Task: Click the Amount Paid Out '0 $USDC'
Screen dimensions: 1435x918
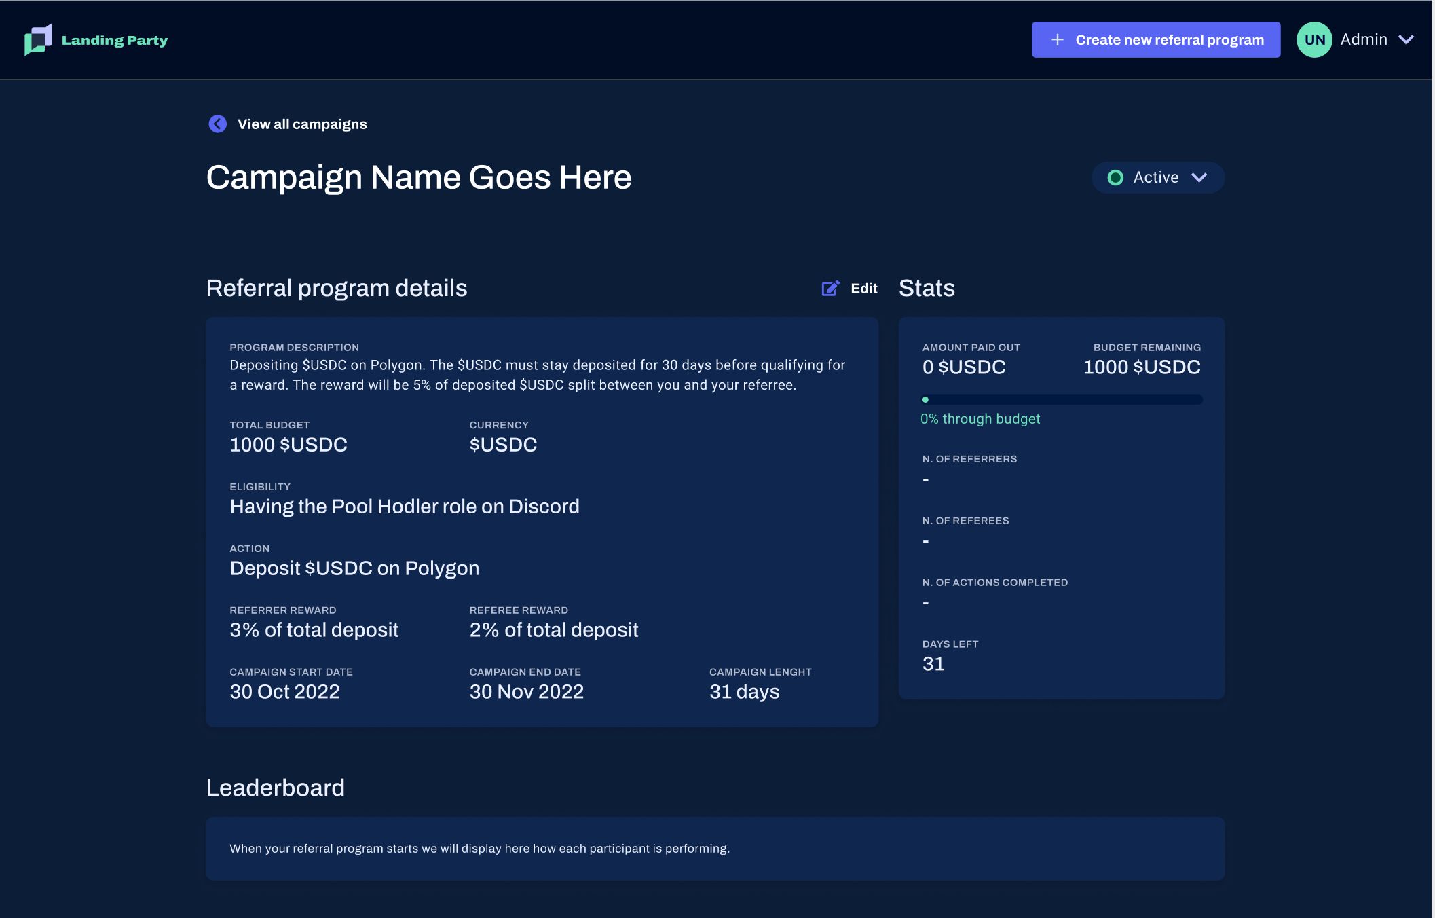Action: 964,367
